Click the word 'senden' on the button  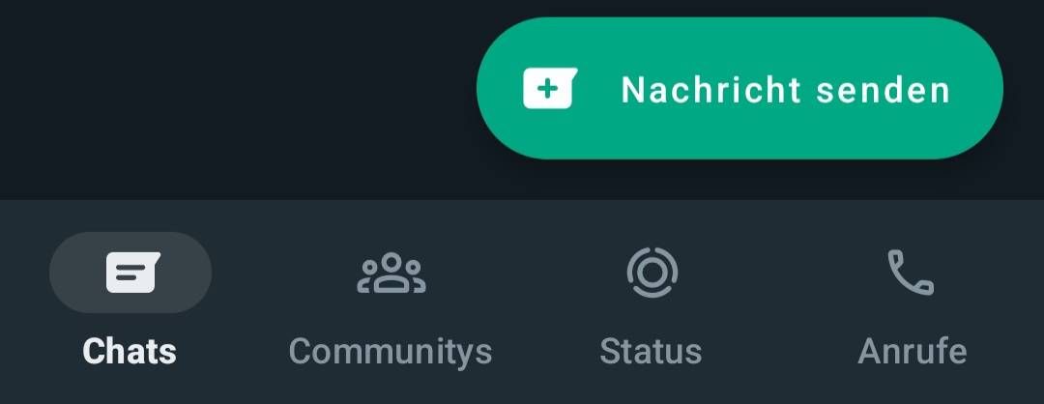pos(884,89)
